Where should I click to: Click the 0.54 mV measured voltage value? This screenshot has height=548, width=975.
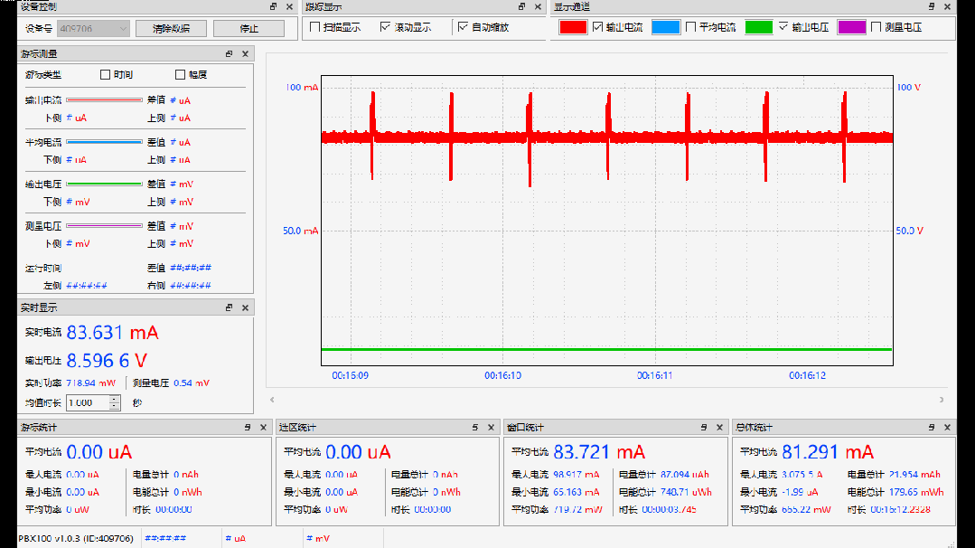tap(192, 383)
